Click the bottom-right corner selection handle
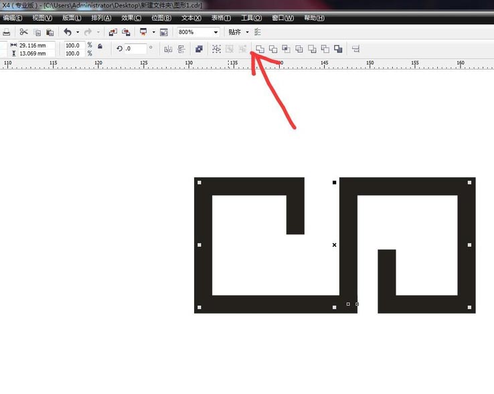This screenshot has height=394, width=494. [469, 308]
